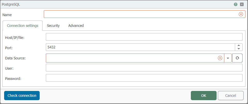The height and width of the screenshot is (104, 248).
Task: Open the help icon in title bar
Action: (x=236, y=4)
